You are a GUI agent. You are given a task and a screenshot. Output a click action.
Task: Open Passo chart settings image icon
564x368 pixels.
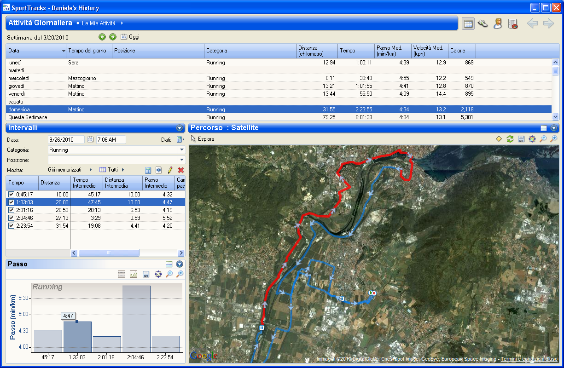coord(134,274)
